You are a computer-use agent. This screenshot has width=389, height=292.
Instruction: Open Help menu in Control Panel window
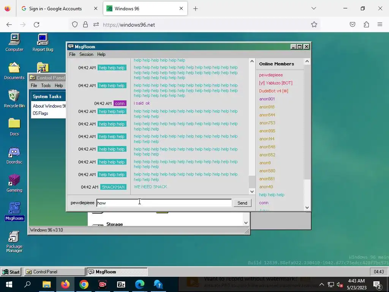click(59, 86)
